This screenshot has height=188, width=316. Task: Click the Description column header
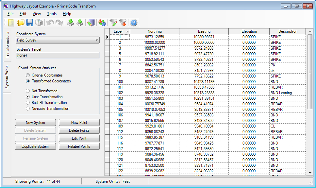(x=287, y=31)
